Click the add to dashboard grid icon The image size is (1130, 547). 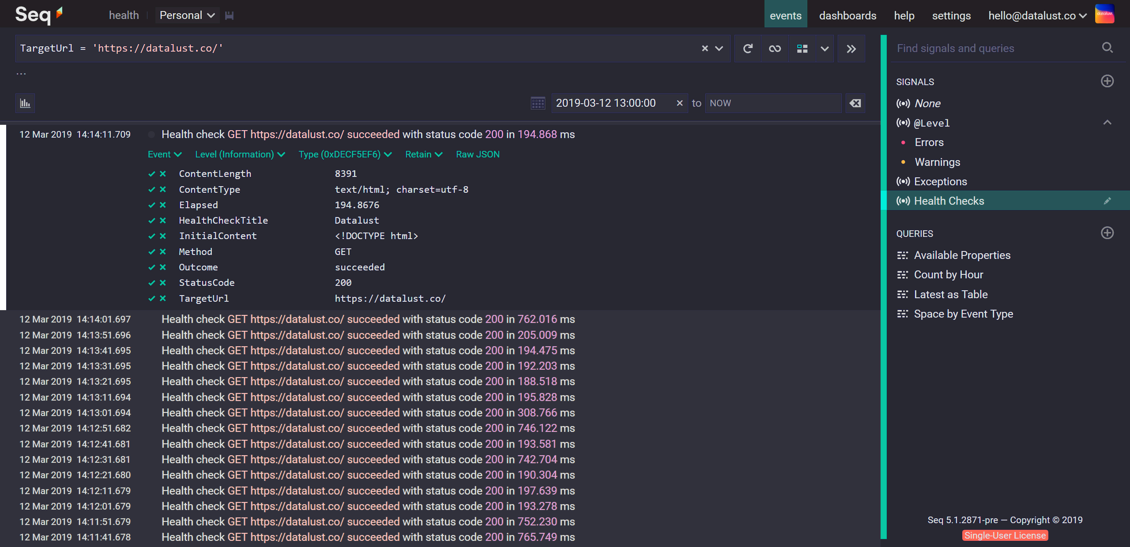click(802, 49)
